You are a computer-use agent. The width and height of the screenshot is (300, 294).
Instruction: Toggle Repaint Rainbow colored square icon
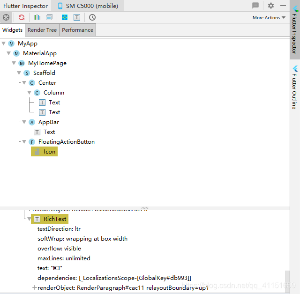[65, 17]
